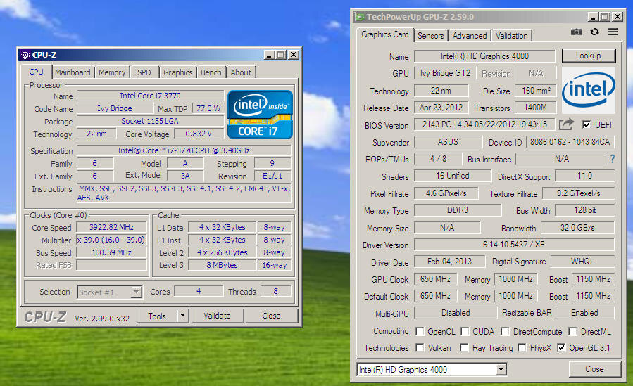Open the Intel(R) HD Graphics 4000 adapter dropdown
Screen dimensions: 633x386
(501, 369)
